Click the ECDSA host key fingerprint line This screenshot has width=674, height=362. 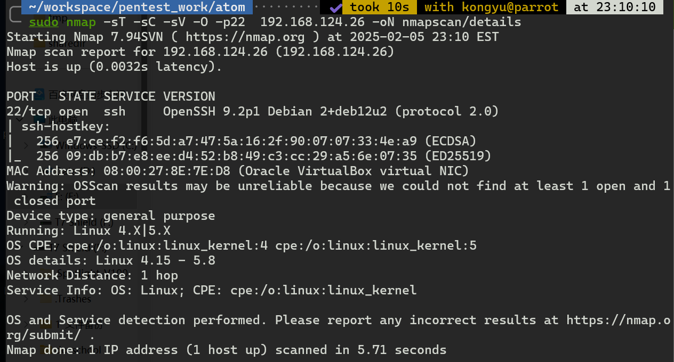point(256,142)
